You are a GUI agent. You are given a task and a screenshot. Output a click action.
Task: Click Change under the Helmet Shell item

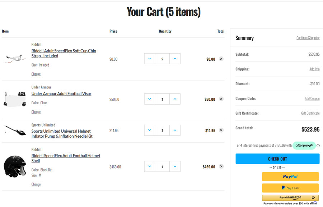click(x=36, y=184)
